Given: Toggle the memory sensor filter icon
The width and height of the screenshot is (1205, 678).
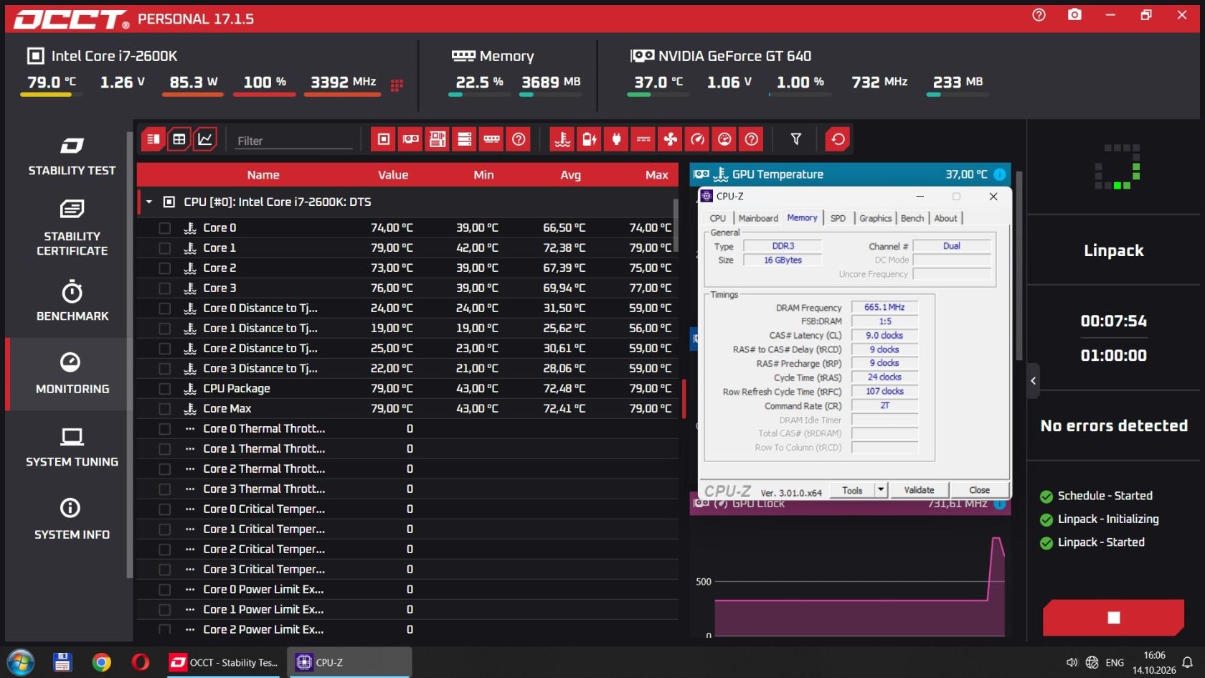Looking at the screenshot, I should coord(491,139).
